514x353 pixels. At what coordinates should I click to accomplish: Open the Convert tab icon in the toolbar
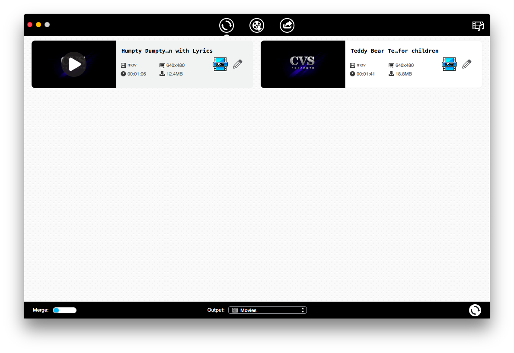(x=227, y=25)
